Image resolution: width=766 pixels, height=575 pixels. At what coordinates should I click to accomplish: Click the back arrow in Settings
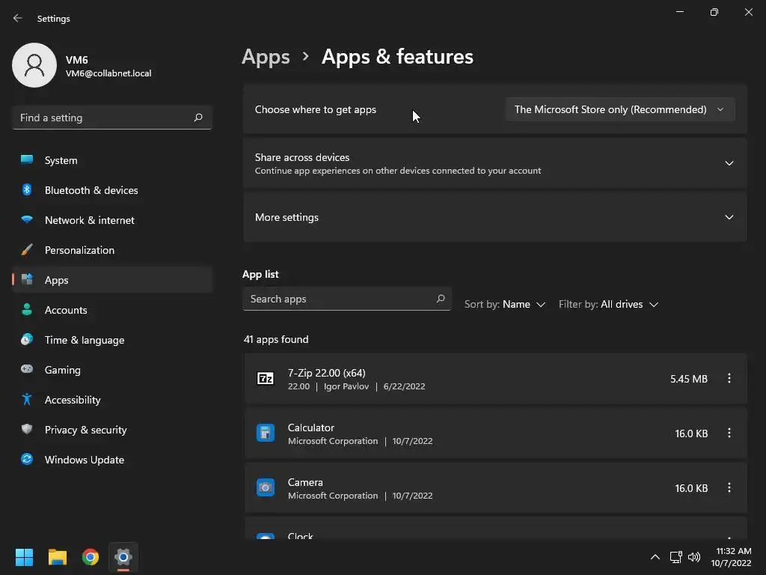[18, 18]
